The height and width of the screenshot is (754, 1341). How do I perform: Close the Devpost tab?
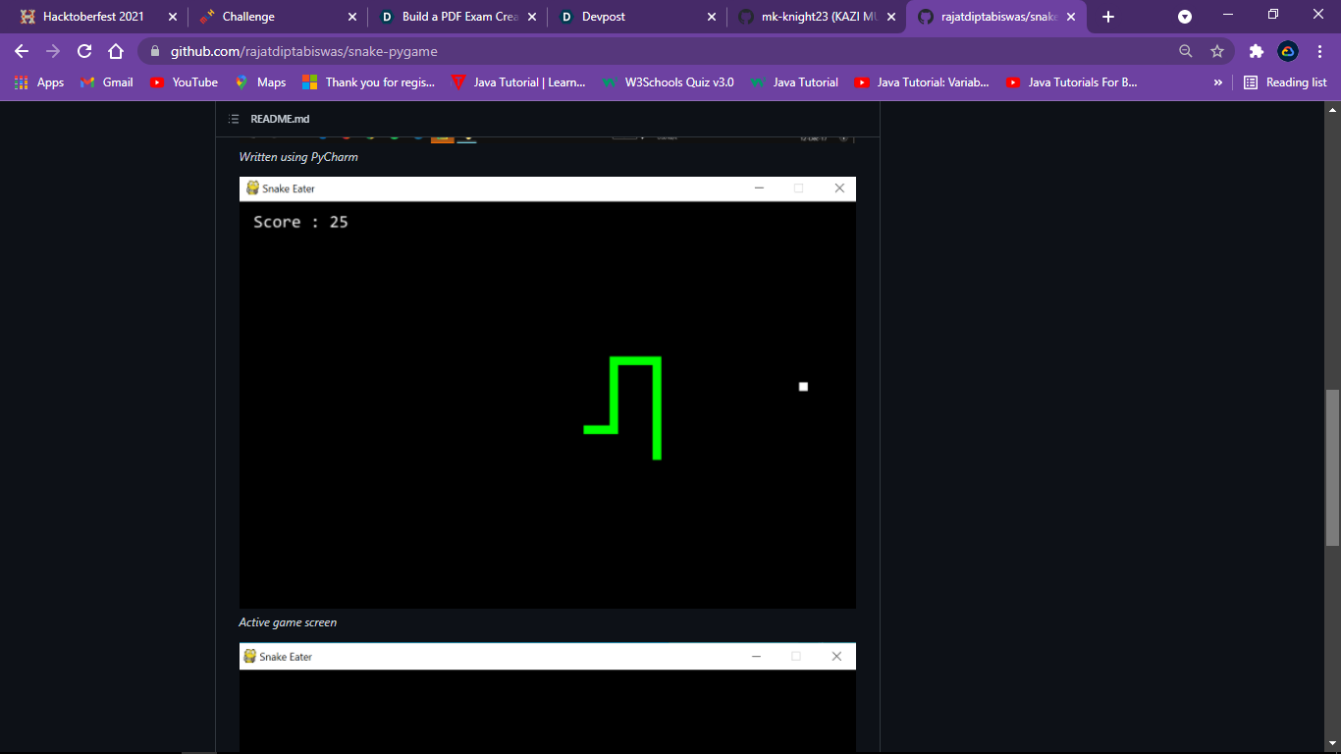(x=712, y=17)
